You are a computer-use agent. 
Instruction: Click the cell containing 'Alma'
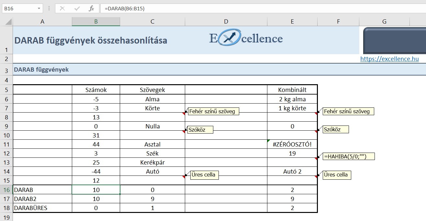pyautogui.click(x=152, y=99)
